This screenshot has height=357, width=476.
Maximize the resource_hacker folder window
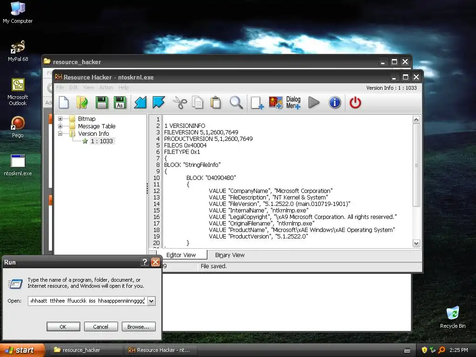click(394, 62)
